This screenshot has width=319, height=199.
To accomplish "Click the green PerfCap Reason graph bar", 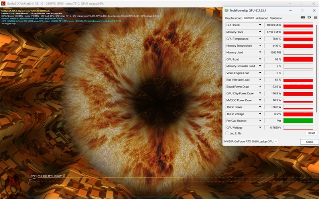I will tap(298, 121).
